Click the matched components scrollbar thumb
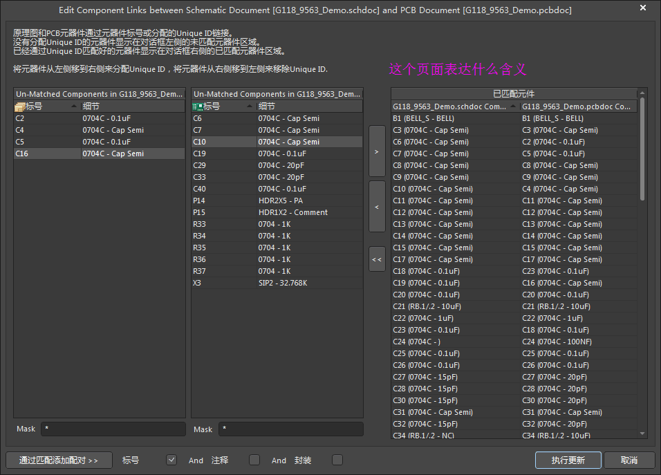Image resolution: width=661 pixels, height=475 pixels. 642,149
